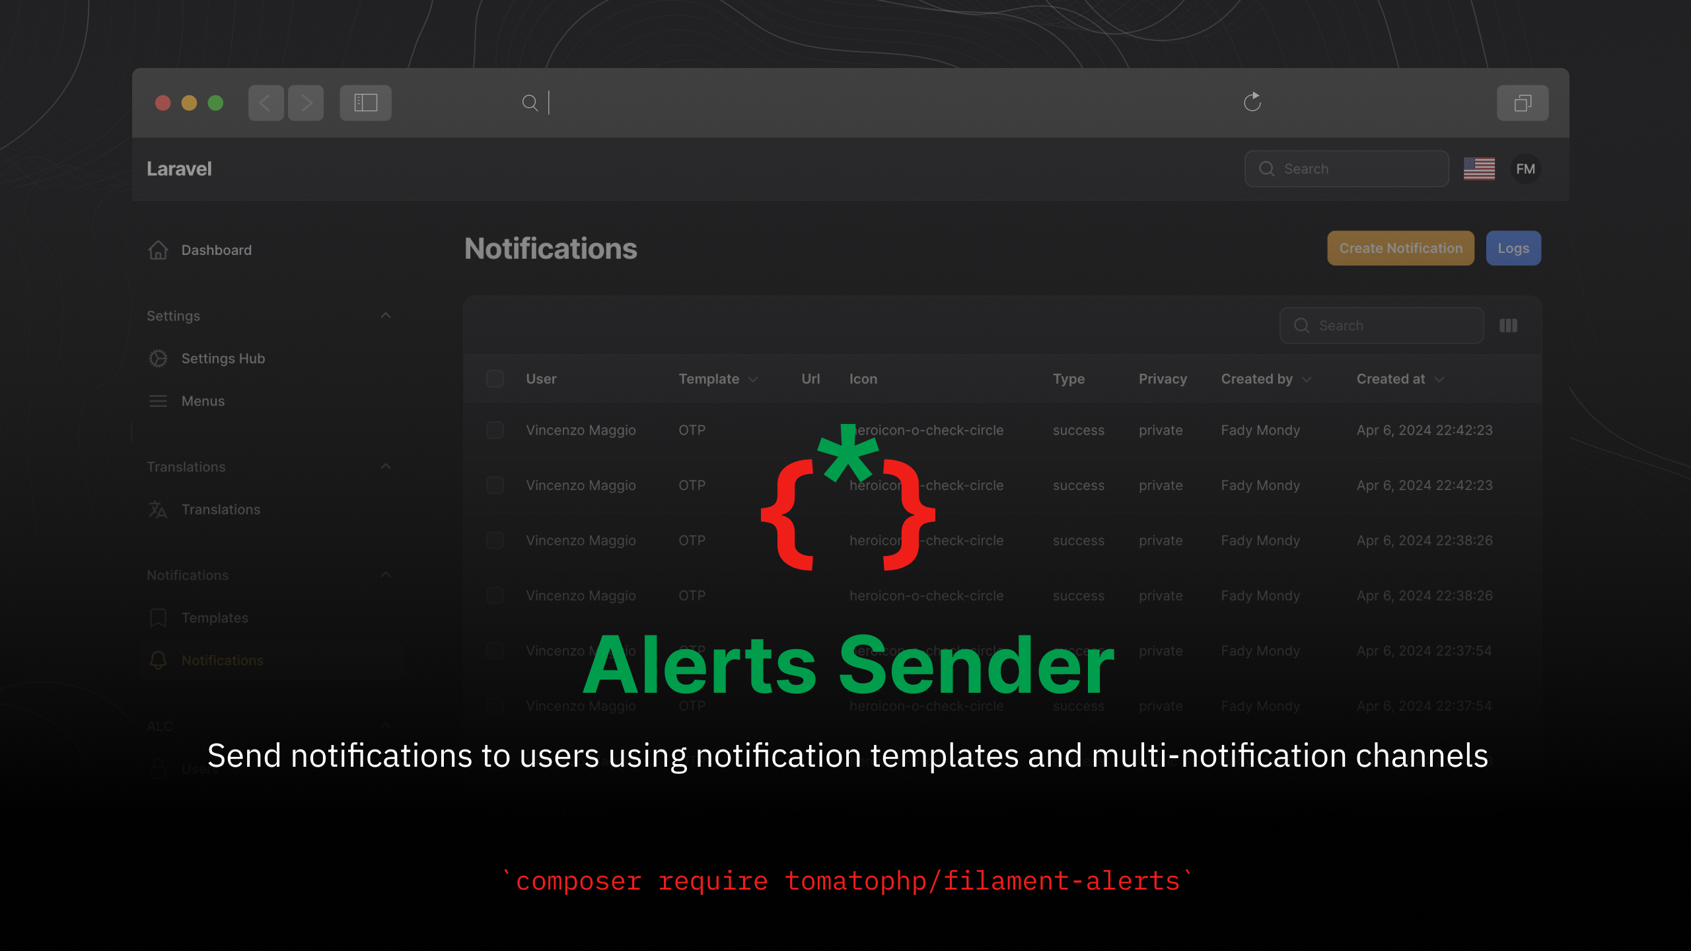Click the Settings Hub gear-like icon

tap(158, 358)
